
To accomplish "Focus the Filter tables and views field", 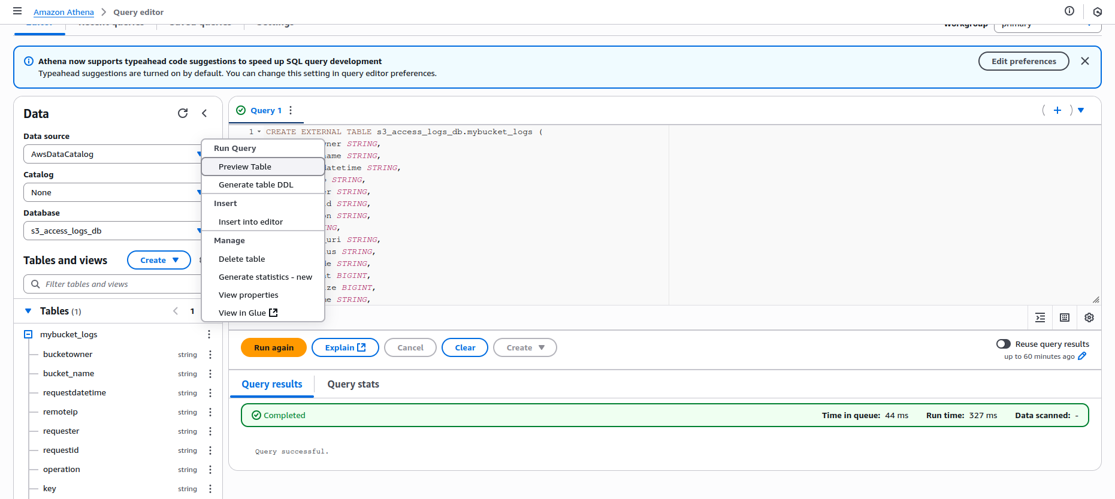I will (113, 284).
